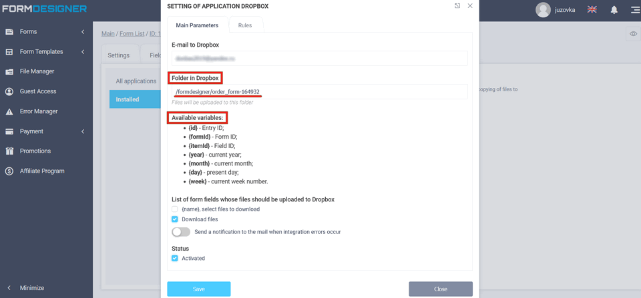Select the Main Parameters tab
Screen dimensions: 641x298
[x=197, y=25]
